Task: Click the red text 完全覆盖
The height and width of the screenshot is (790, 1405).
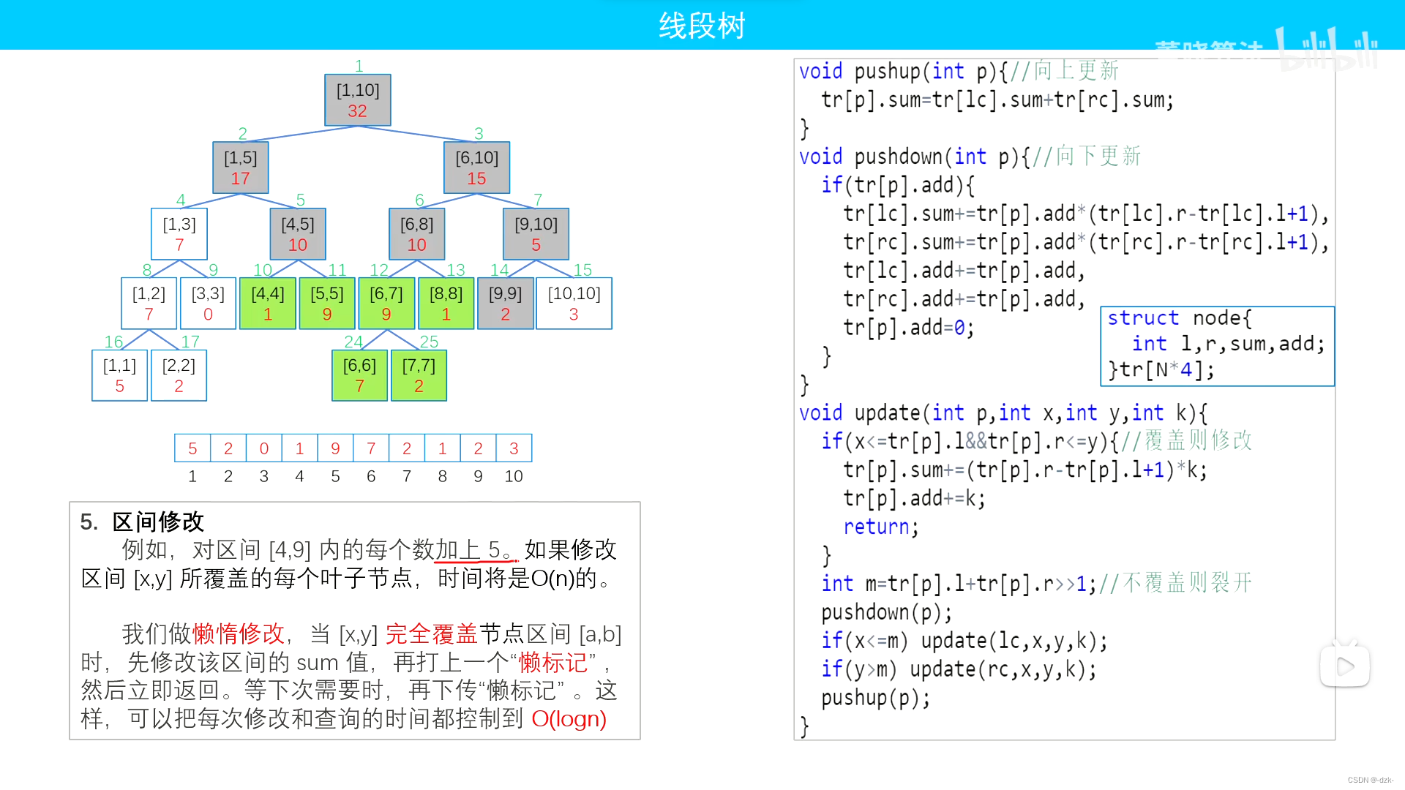Action: tap(431, 633)
